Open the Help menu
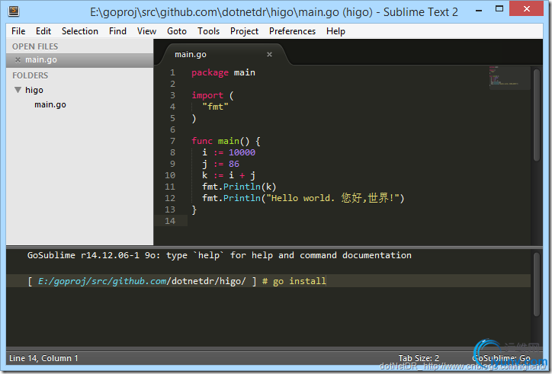The width and height of the screenshot is (552, 374). click(x=335, y=31)
